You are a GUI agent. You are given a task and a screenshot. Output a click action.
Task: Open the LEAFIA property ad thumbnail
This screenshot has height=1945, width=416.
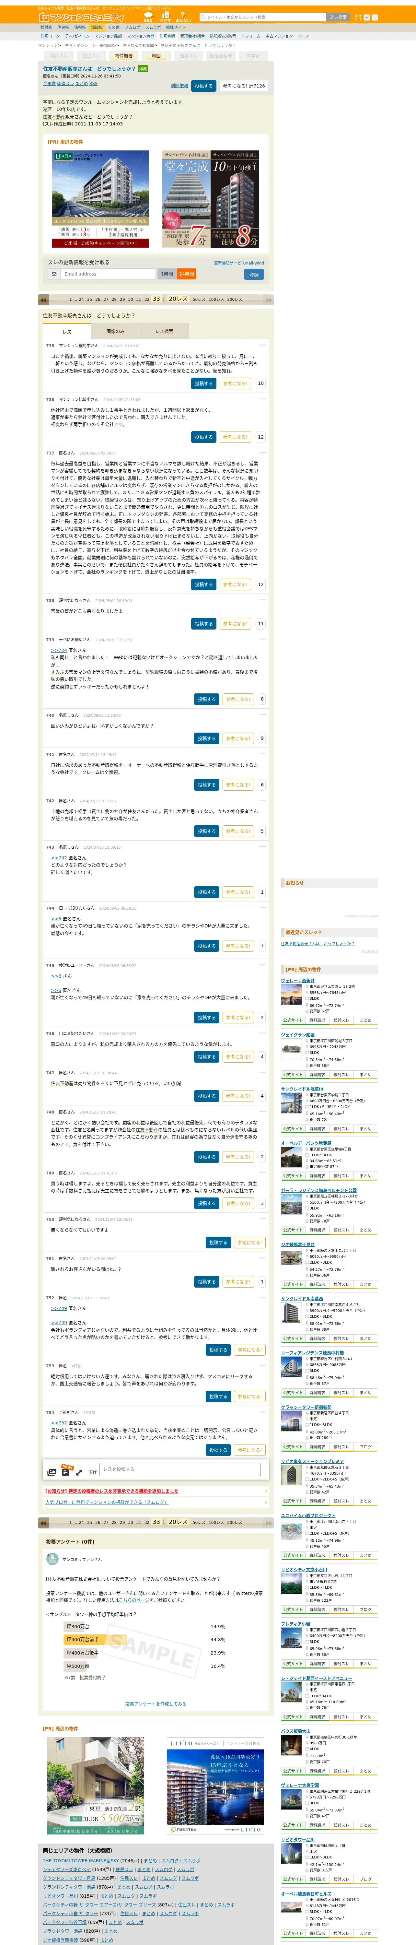click(100, 199)
